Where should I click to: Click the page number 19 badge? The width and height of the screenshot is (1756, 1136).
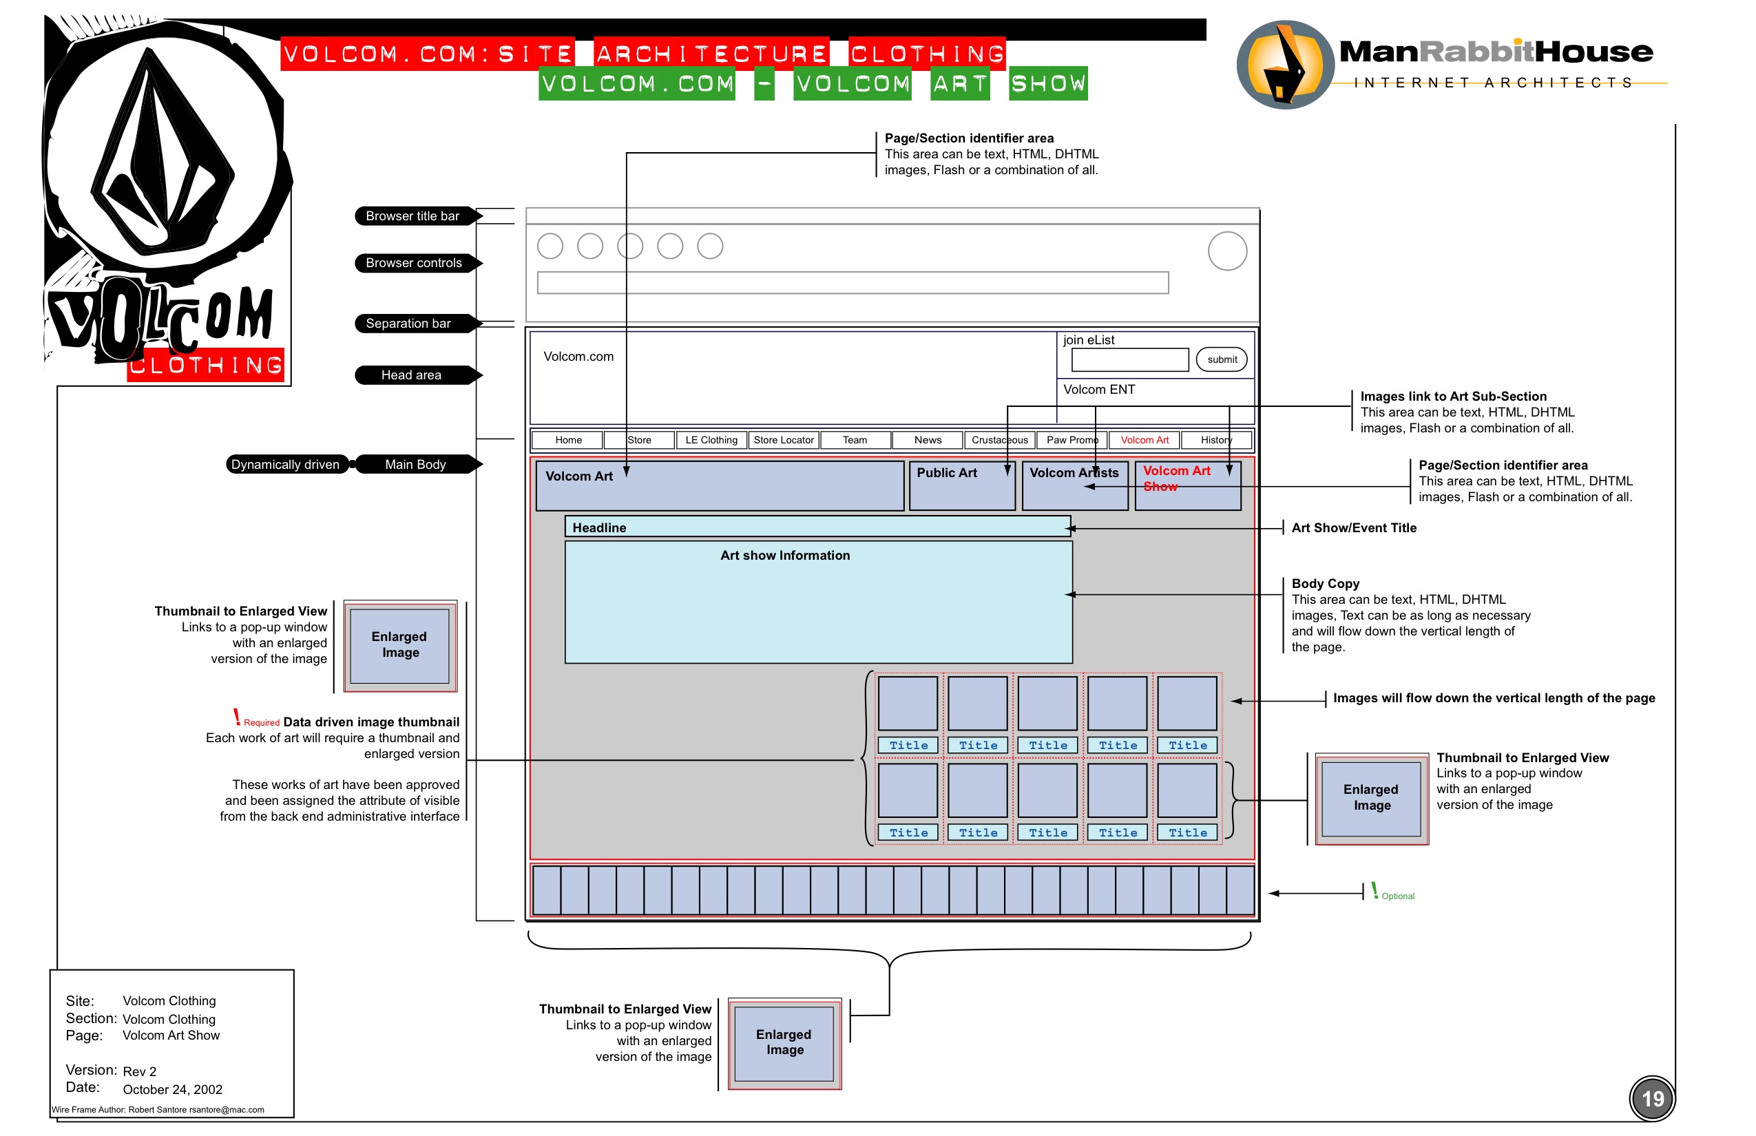(1652, 1098)
